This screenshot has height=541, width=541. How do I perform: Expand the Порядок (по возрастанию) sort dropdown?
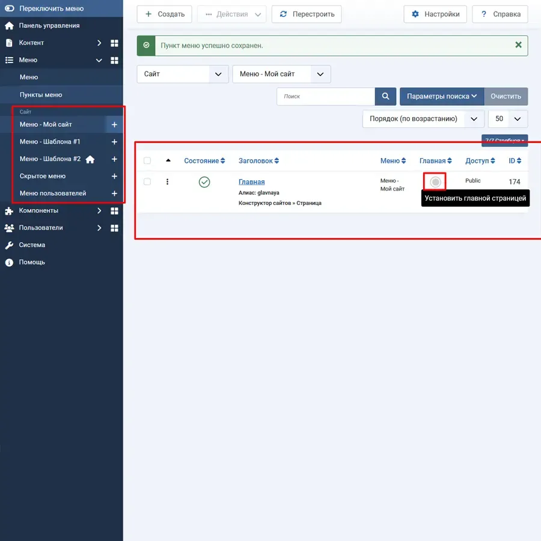(x=423, y=119)
